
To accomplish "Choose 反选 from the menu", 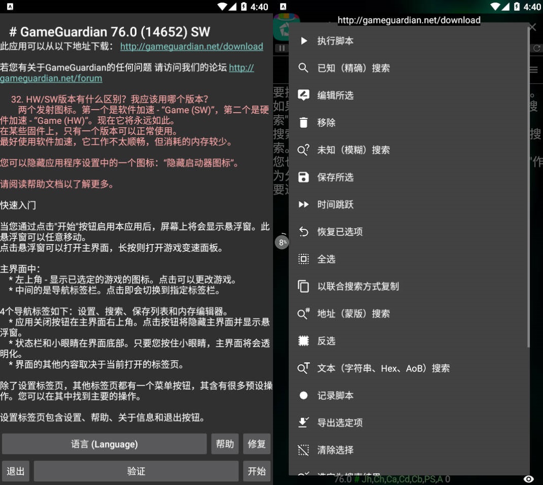I will pos(409,341).
